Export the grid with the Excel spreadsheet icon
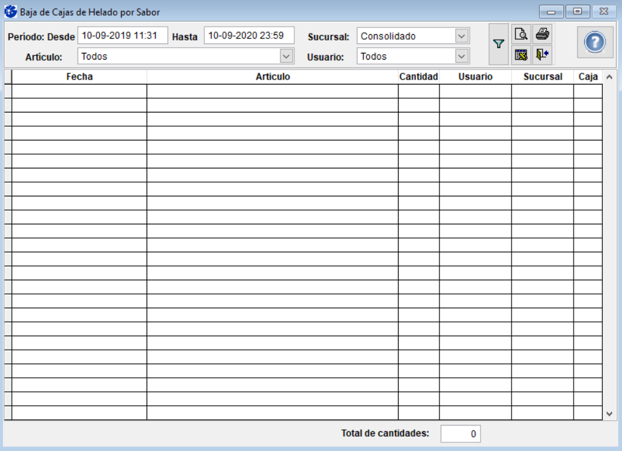Image resolution: width=622 pixels, height=451 pixels. (x=521, y=55)
